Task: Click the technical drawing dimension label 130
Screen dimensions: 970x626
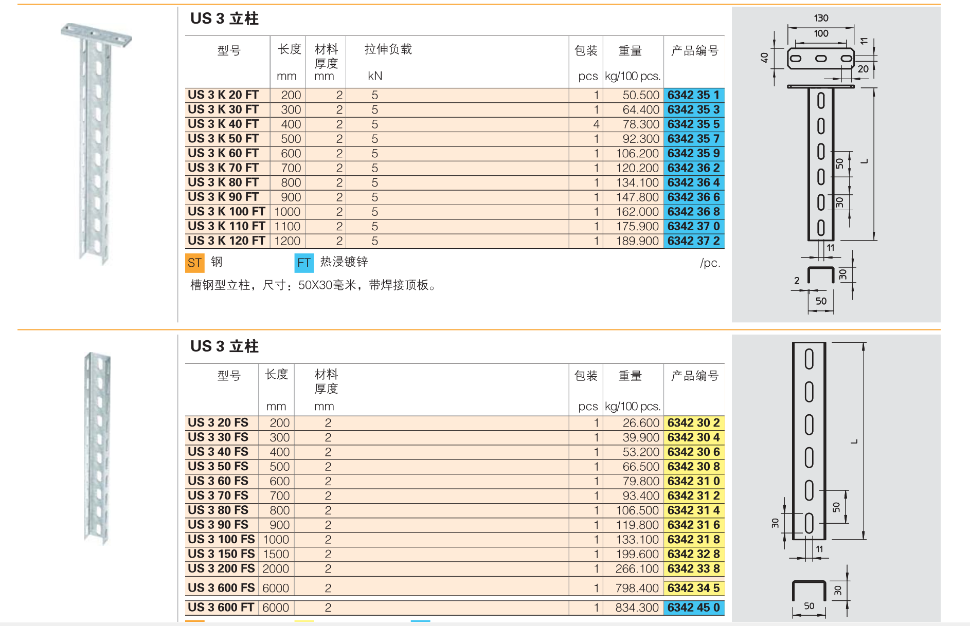Action: click(821, 18)
